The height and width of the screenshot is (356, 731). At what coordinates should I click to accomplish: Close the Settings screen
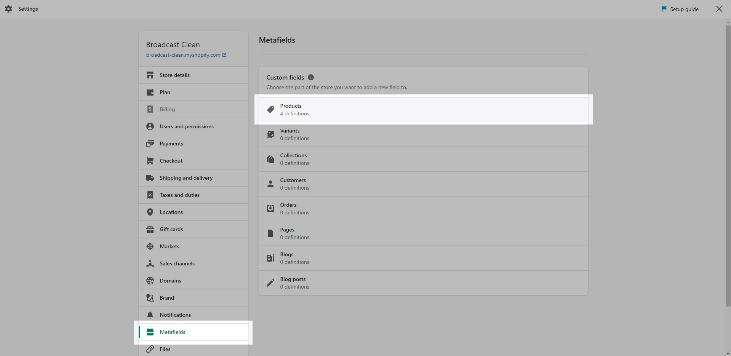click(719, 9)
